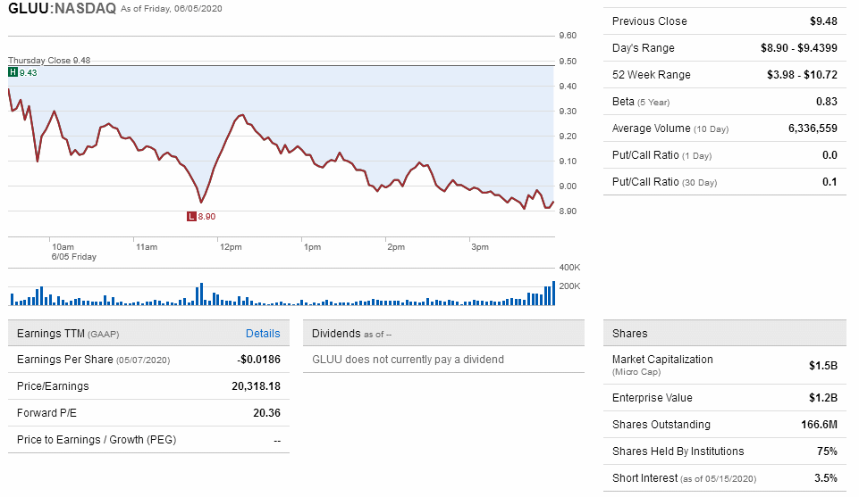Click the Average Volume (10 Day) label
The image size is (859, 497).
[x=670, y=128]
